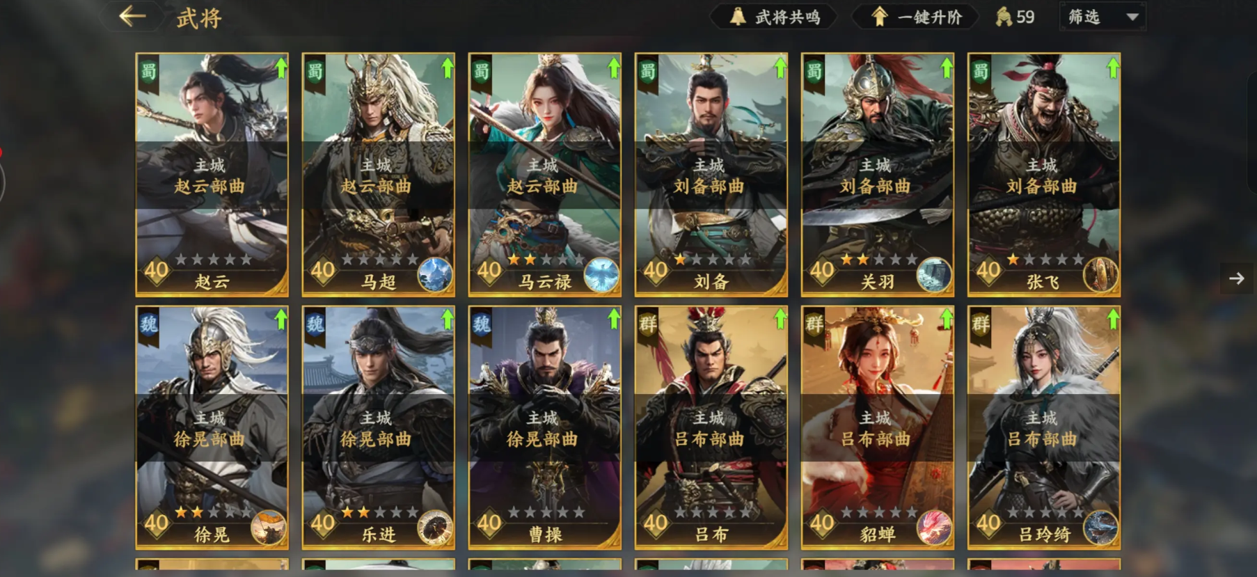Image resolution: width=1257 pixels, height=577 pixels.
Task: Click 乐进's round skill icon
Action: [x=434, y=528]
